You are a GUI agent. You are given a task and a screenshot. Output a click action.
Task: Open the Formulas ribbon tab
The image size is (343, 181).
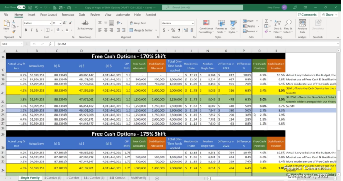[x=68, y=15]
